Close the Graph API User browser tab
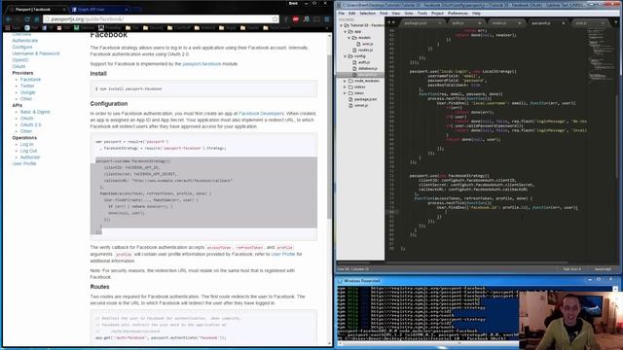Viewport: 623px width, 350px height. click(x=127, y=9)
